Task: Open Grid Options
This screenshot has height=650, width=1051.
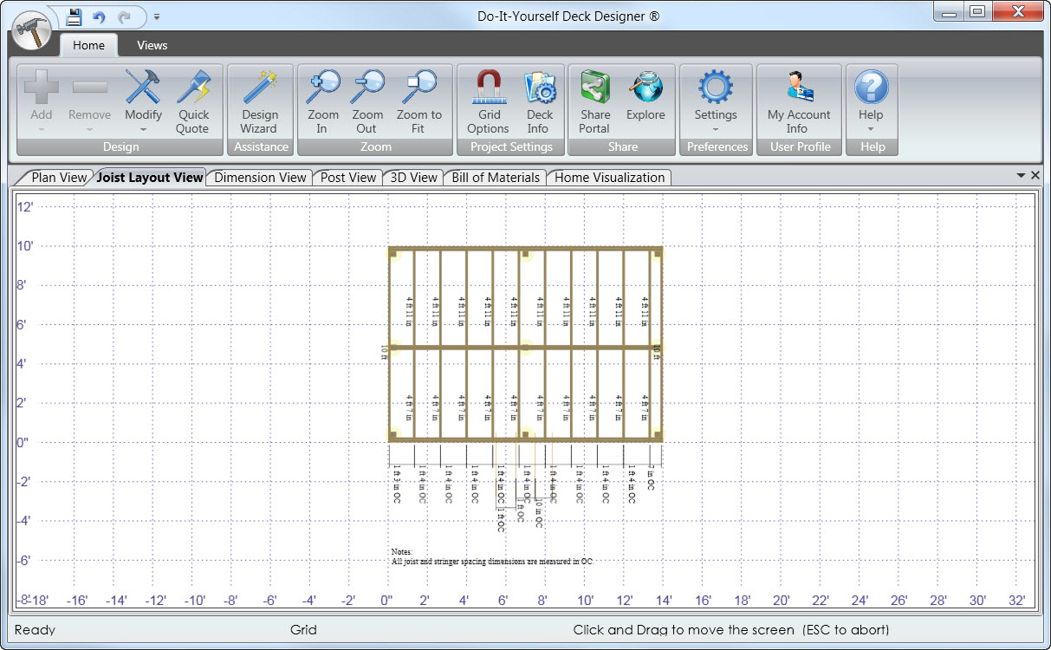Action: (489, 102)
